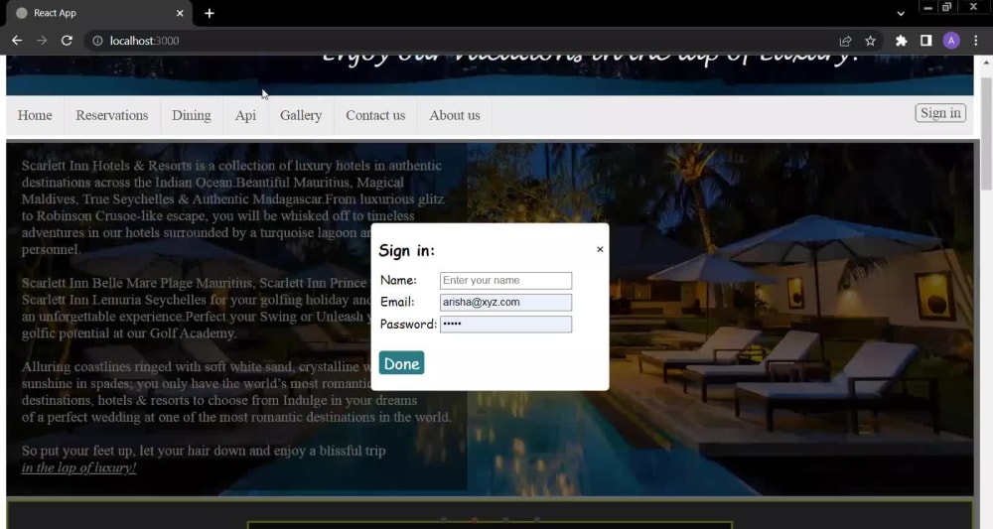This screenshot has width=993, height=529.
Task: Open the Gallery page
Action: pyautogui.click(x=301, y=115)
